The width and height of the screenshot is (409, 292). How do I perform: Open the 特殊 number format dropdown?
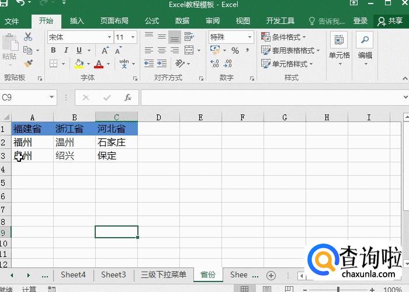coord(249,37)
